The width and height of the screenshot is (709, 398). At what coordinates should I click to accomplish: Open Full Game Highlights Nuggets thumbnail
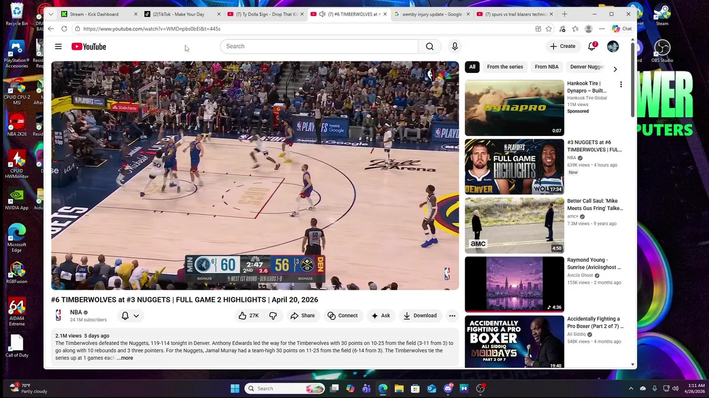pyautogui.click(x=514, y=166)
